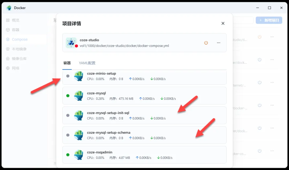Click the power icon in '/docker-...' background row
289x170 pixels.
[260, 105]
